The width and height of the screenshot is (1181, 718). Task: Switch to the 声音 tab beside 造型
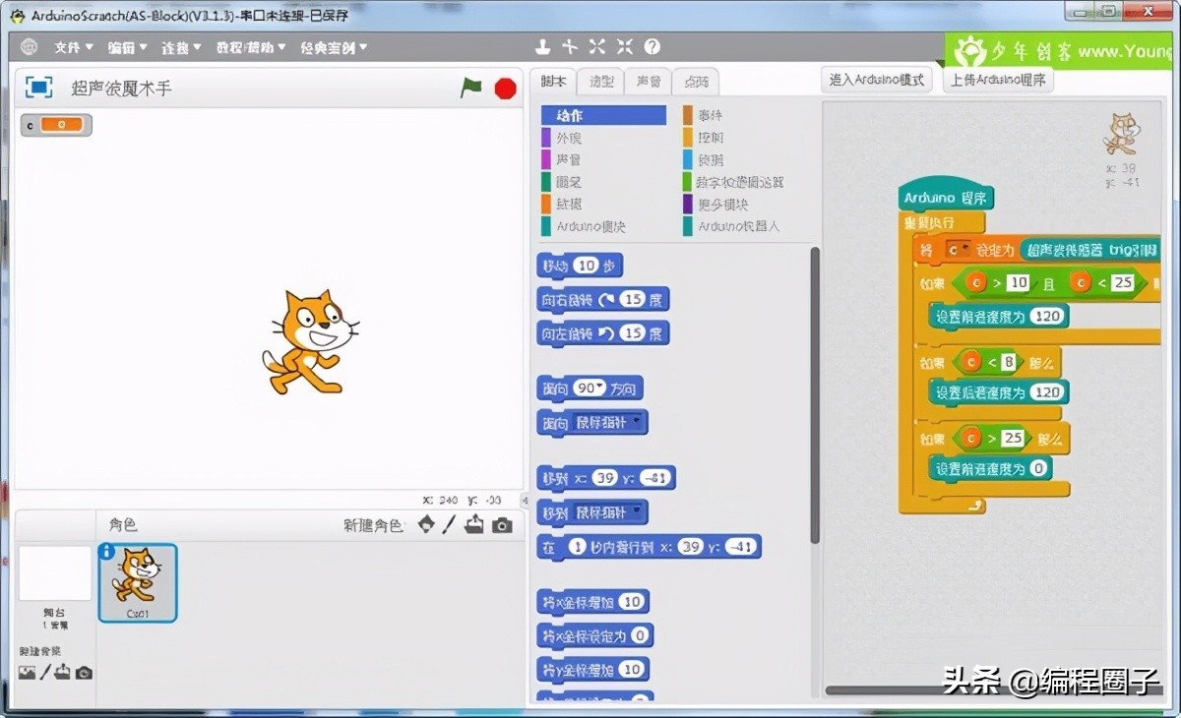coord(648,82)
